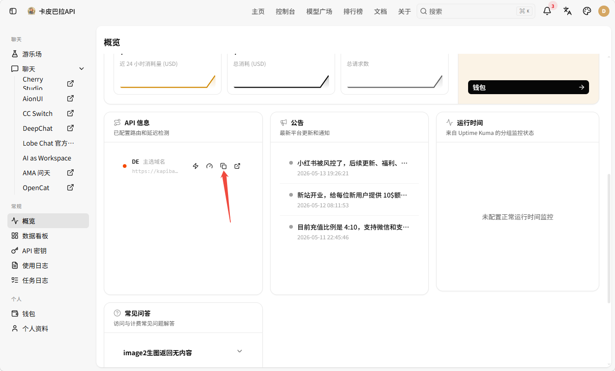
Task: Open the 目前充值比例是 4:10 announcement
Action: click(x=349, y=231)
